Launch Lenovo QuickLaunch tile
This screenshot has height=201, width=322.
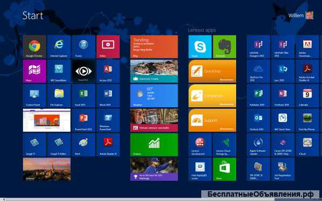coord(200,145)
